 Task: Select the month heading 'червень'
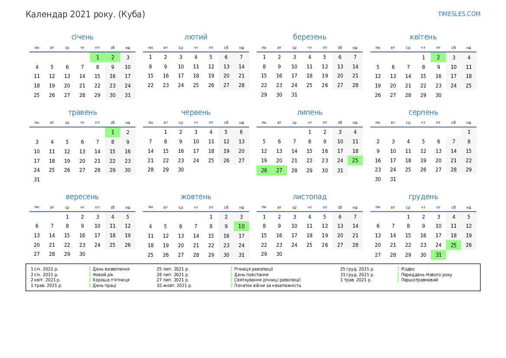tap(196, 113)
